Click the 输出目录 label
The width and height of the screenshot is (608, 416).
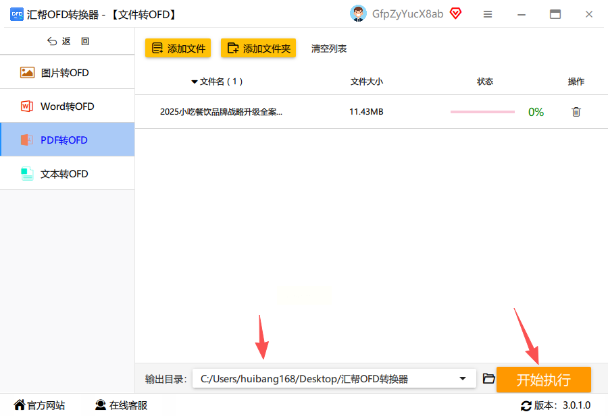tap(166, 379)
